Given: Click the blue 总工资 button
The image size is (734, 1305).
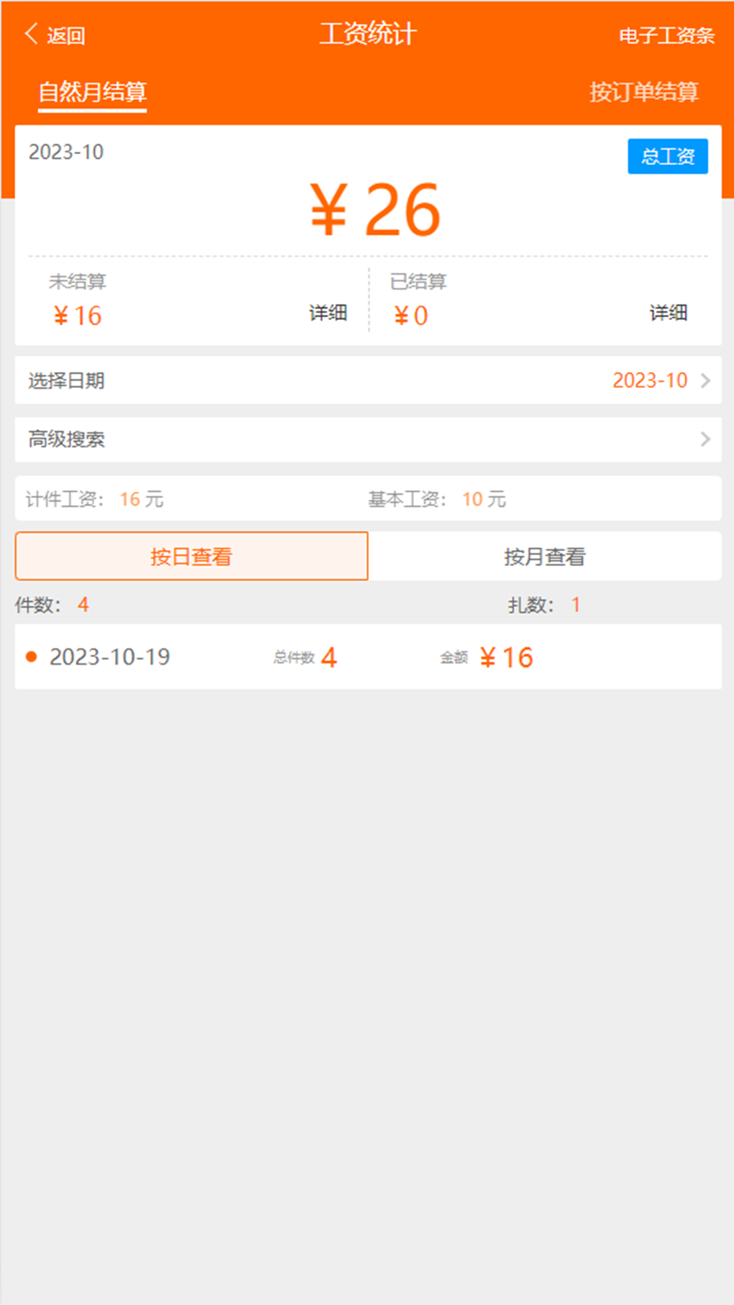Looking at the screenshot, I should pos(668,156).
